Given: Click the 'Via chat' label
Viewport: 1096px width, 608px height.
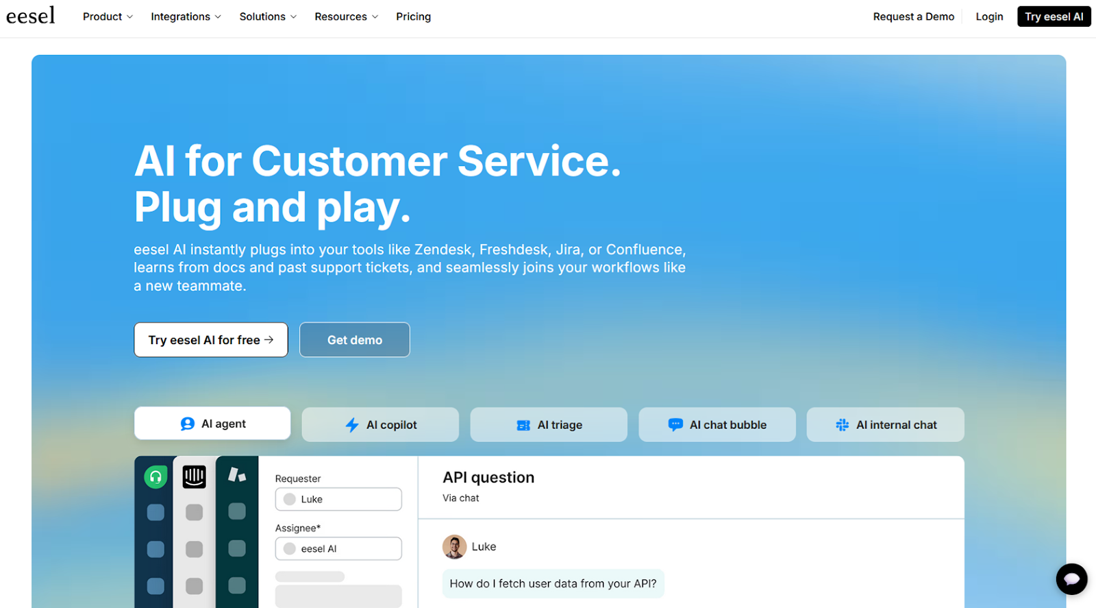Looking at the screenshot, I should (461, 498).
